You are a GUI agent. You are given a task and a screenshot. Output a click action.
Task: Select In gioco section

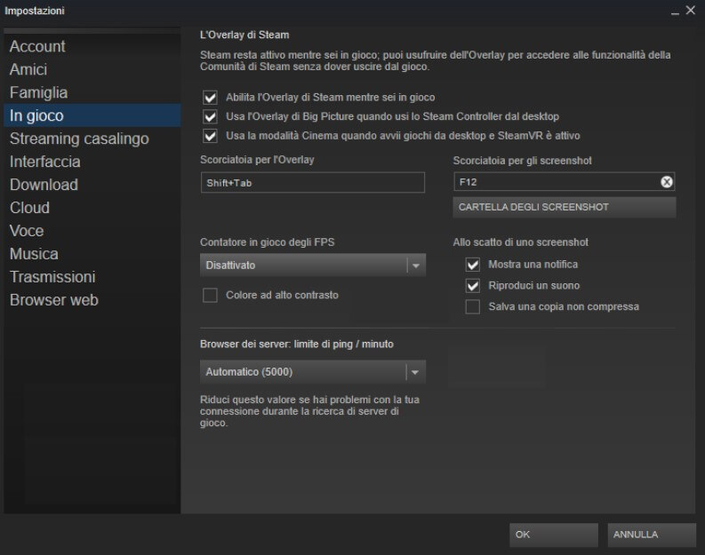92,115
